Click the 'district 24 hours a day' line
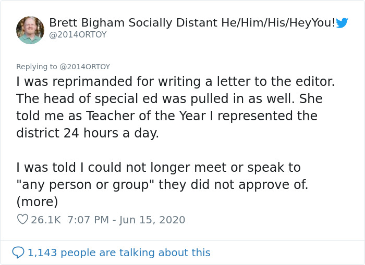Image resolution: width=365 pixels, height=265 pixels. click(87, 132)
